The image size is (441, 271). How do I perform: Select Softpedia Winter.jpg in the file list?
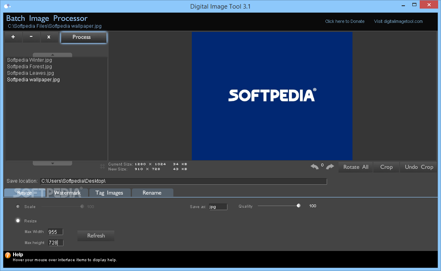click(x=30, y=60)
